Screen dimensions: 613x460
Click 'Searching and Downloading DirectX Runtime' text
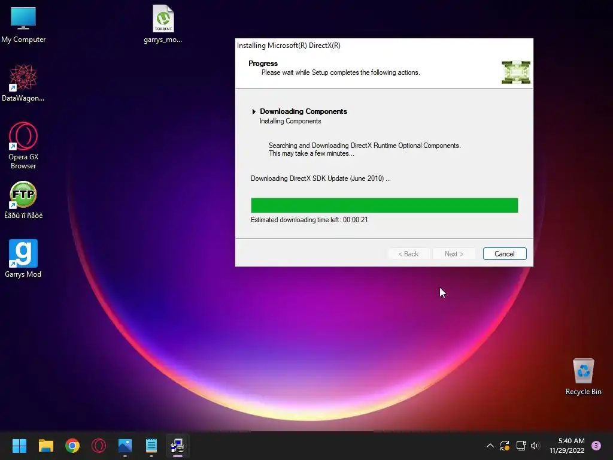(365, 146)
